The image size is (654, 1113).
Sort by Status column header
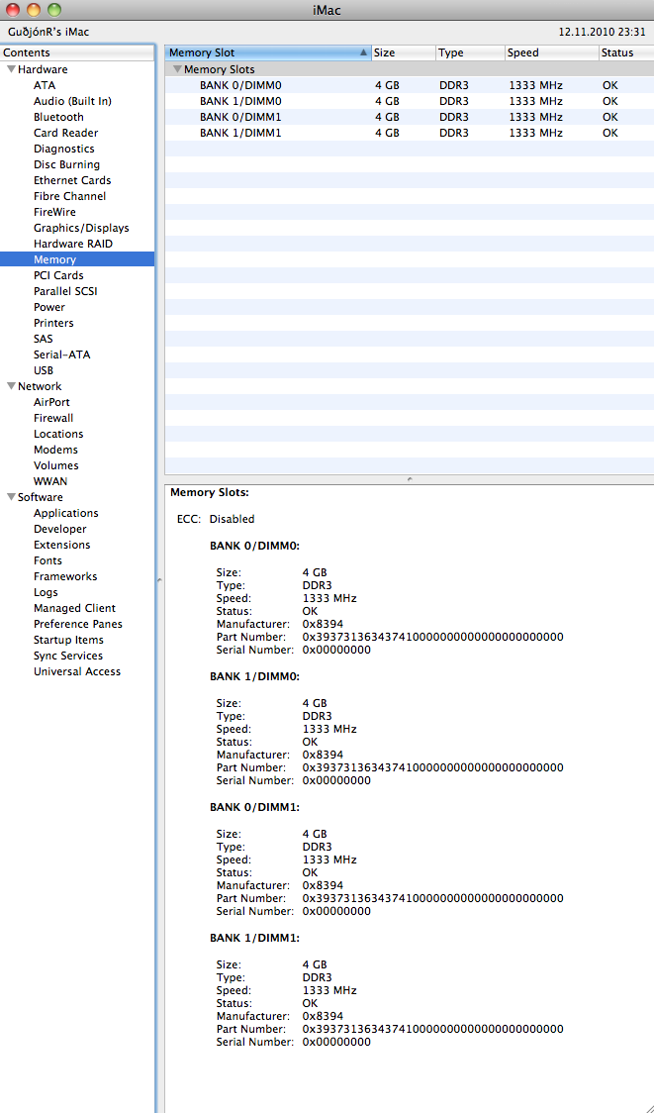click(x=625, y=52)
